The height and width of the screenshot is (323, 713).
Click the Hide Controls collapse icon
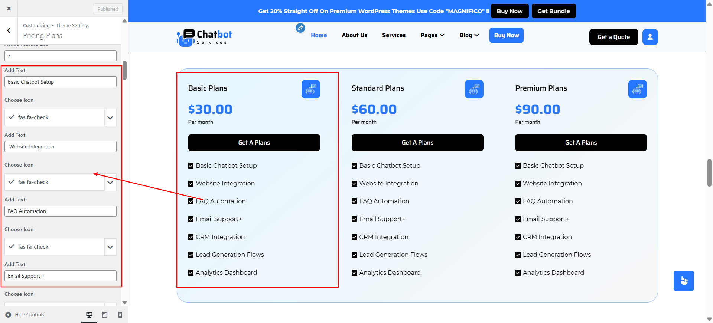pyautogui.click(x=8, y=315)
